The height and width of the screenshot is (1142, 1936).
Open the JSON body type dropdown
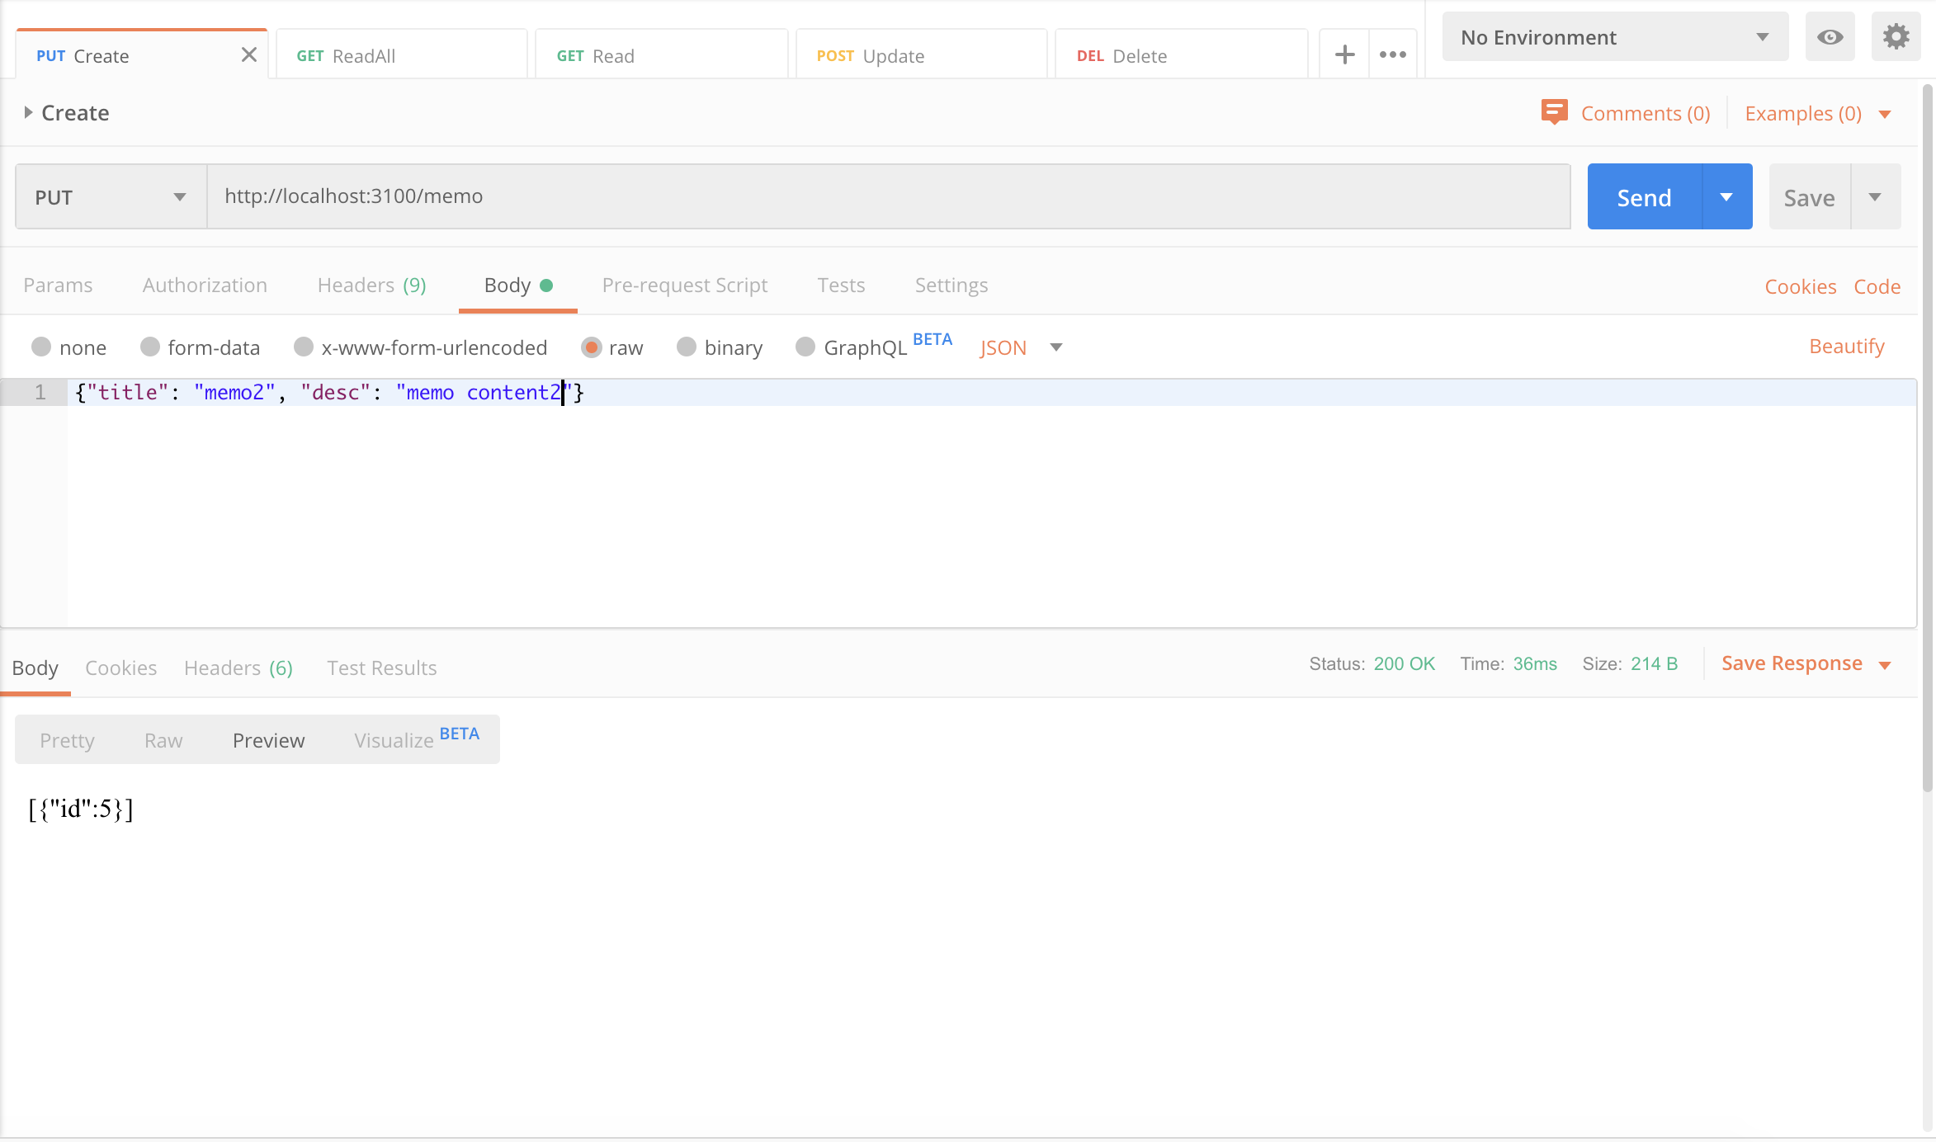(x=1021, y=347)
